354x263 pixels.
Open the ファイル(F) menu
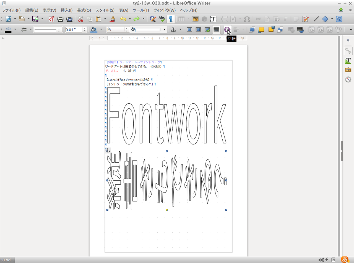(x=12, y=10)
